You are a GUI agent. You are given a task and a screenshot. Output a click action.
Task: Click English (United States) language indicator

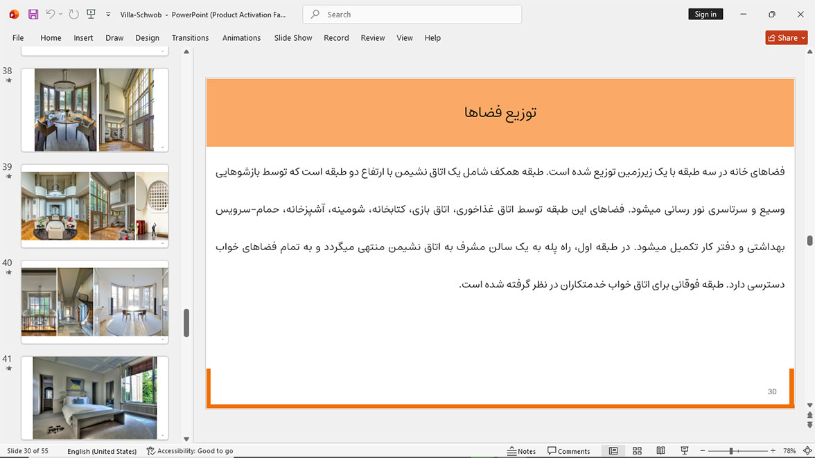[102, 450]
